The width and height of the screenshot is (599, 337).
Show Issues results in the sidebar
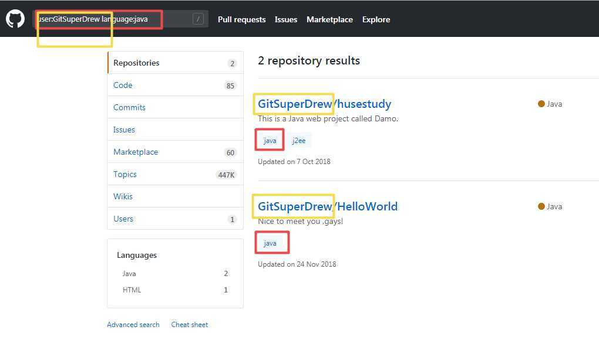(x=176, y=130)
